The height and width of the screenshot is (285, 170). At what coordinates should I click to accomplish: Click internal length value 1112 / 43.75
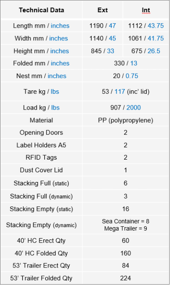coord(146,26)
